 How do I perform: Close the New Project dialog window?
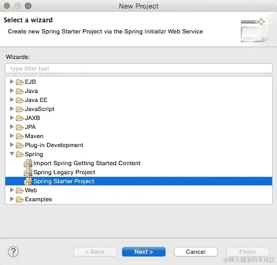tap(7, 6)
